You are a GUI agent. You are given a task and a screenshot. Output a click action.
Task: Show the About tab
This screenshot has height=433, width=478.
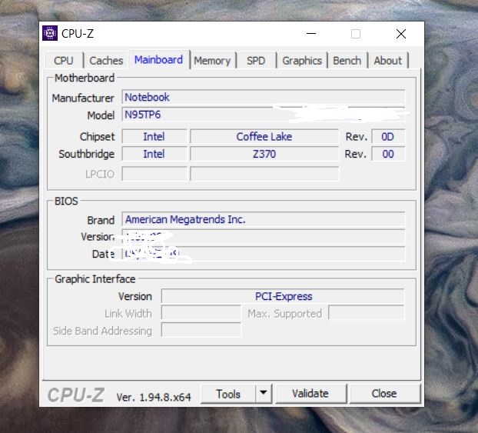pyautogui.click(x=388, y=61)
